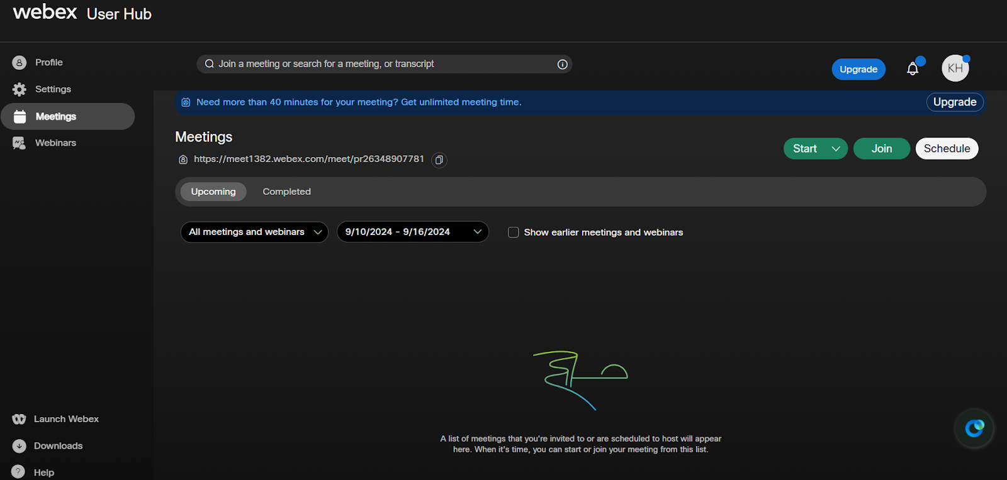Click the personal room icon beside link
This screenshot has height=480, width=1007.
(x=183, y=160)
